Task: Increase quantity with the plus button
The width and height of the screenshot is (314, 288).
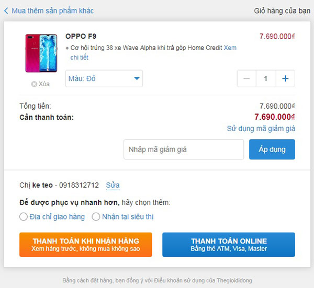Action: (x=285, y=78)
